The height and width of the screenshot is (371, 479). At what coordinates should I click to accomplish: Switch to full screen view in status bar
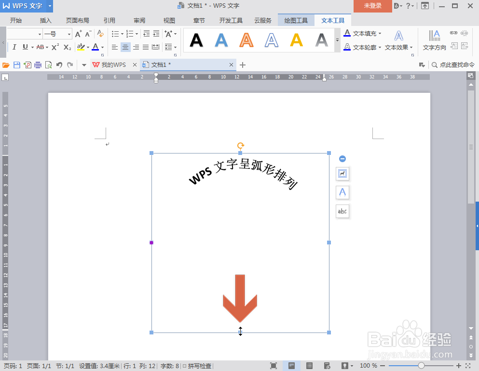pos(274,366)
